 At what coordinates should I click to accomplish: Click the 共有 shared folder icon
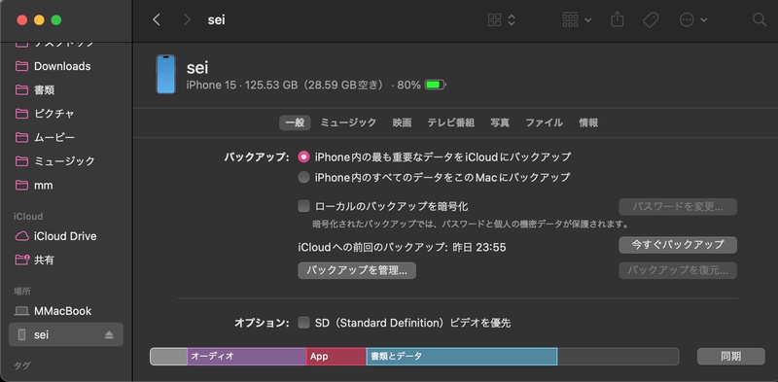pyautogui.click(x=21, y=260)
